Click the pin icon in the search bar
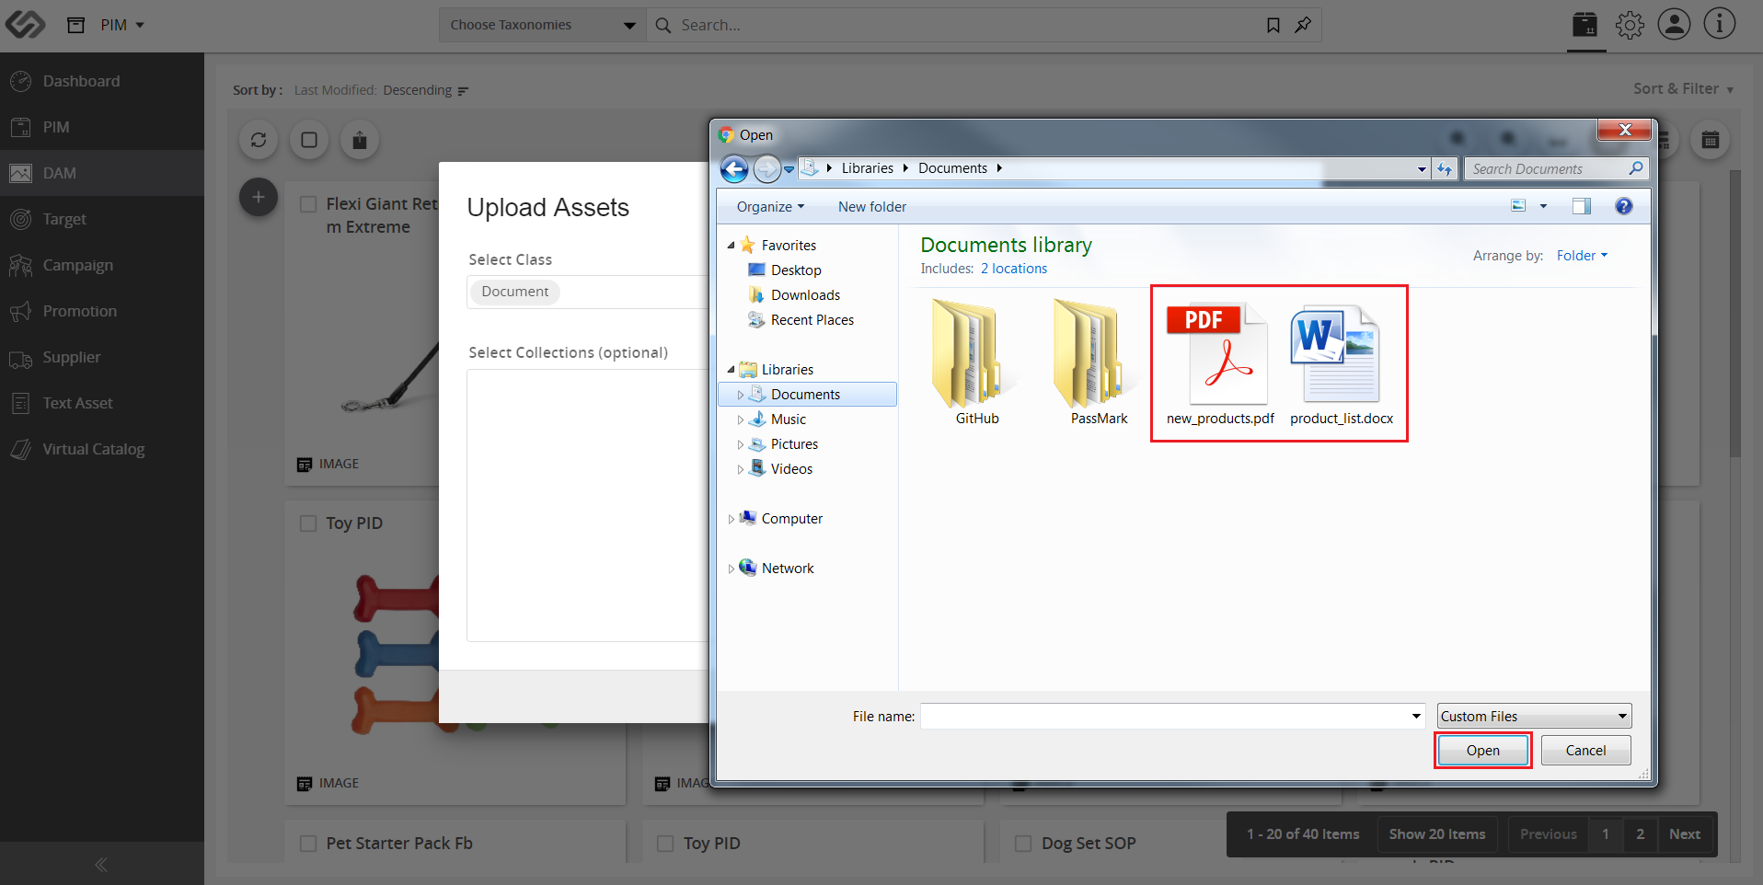The image size is (1763, 885). coord(1303,25)
